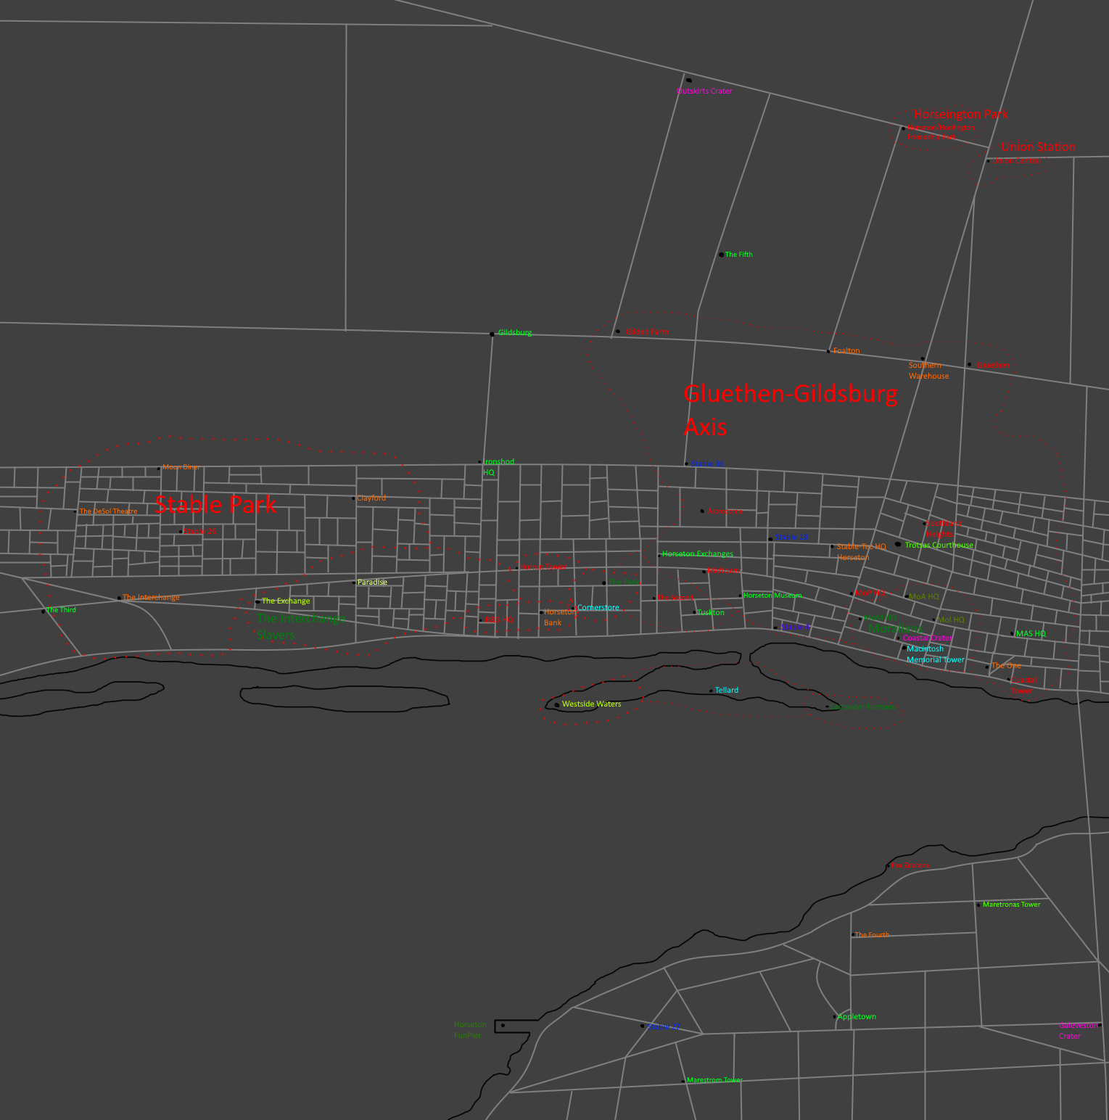The width and height of the screenshot is (1109, 1120).
Task: Click the Southland Heights label
Action: pos(944,528)
